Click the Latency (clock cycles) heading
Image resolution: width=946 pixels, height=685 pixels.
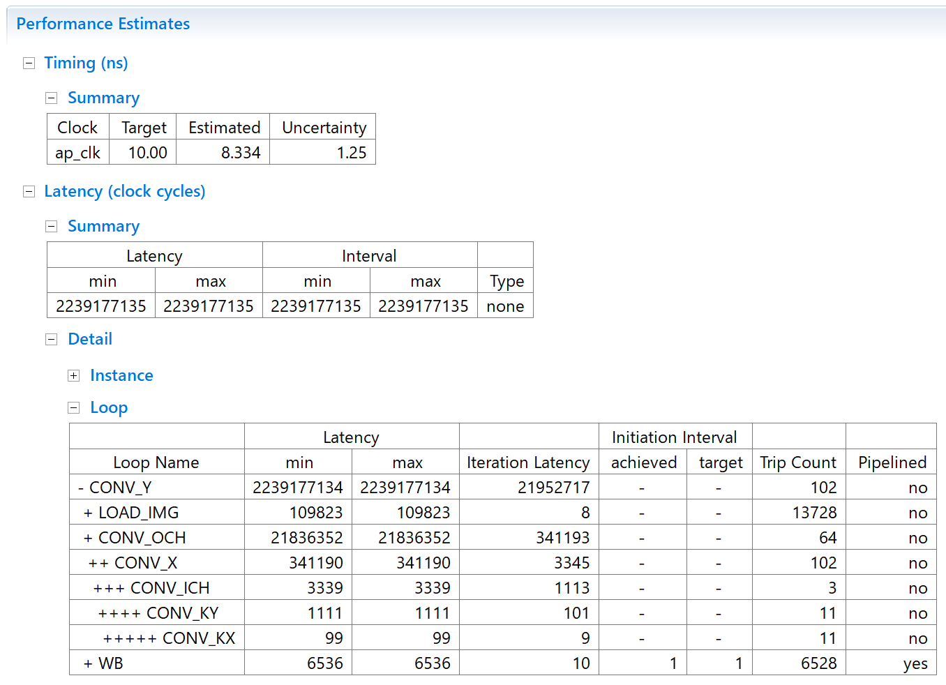tap(125, 191)
